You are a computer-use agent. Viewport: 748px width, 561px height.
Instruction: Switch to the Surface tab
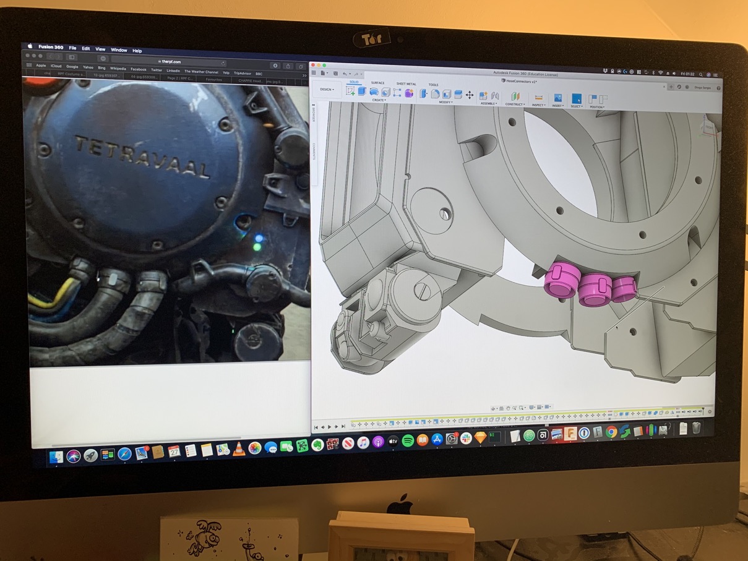coord(377,82)
